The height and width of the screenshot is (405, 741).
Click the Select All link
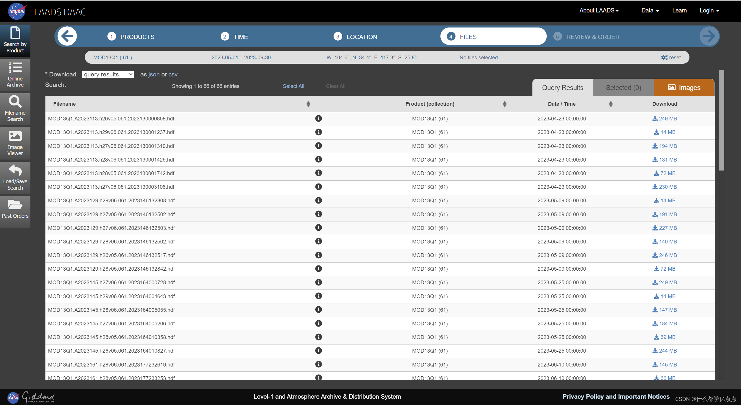tap(293, 86)
